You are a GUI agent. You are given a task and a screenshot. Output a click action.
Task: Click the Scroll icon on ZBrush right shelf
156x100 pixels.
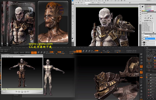coord(141,55)
